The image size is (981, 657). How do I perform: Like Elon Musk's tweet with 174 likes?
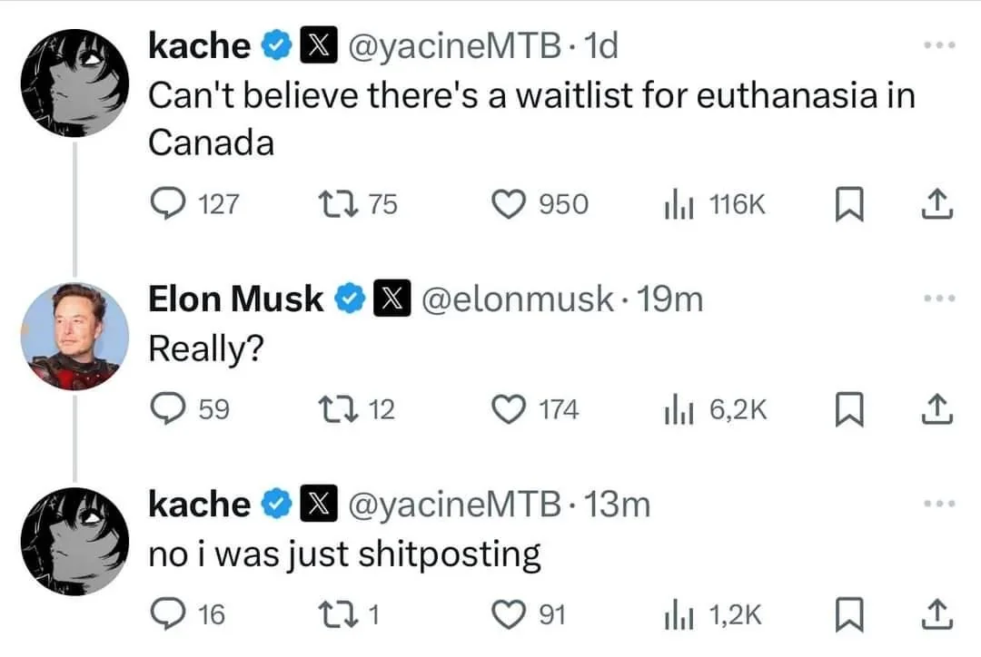tap(510, 410)
